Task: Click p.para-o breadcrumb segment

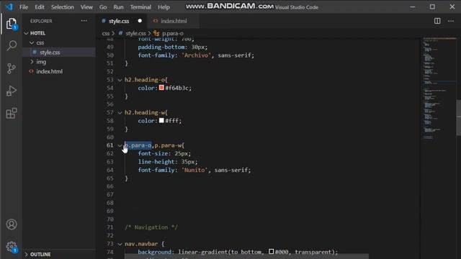Action: pos(173,34)
